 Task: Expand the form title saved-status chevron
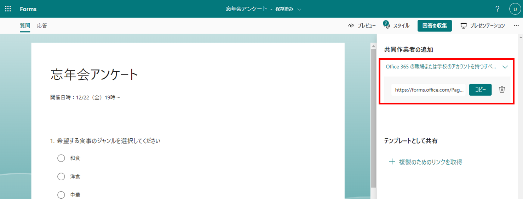coord(299,10)
